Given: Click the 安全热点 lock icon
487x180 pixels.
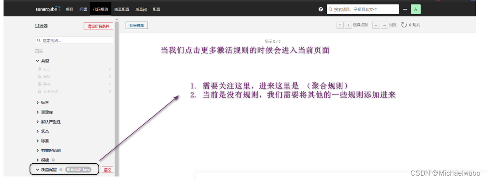Looking at the screenshot, I should point(39,91).
